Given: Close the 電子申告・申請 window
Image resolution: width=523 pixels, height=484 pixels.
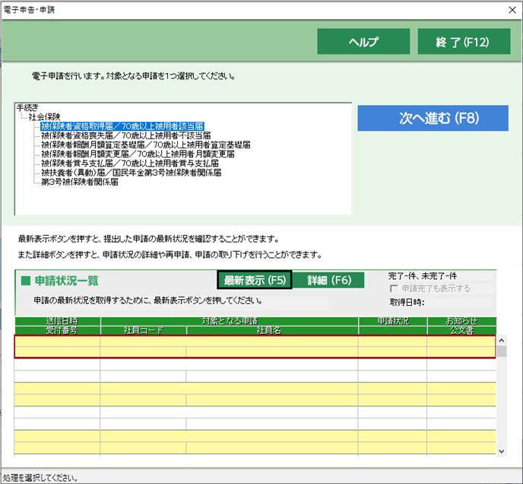Looking at the screenshot, I should tap(512, 10).
